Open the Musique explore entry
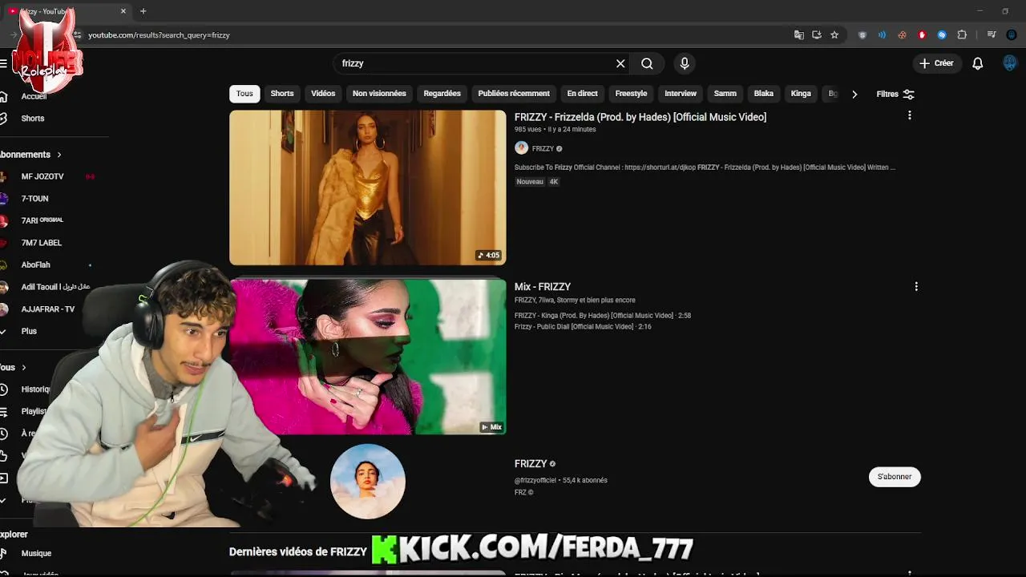 (x=36, y=553)
